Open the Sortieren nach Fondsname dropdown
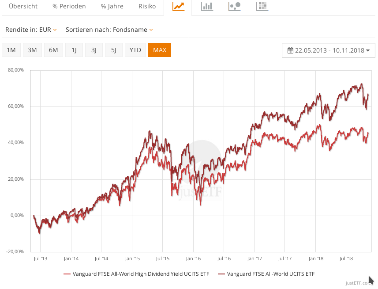Image resolution: width=378 pixels, height=289 pixels. pos(109,30)
